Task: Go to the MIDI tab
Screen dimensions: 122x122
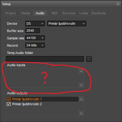Action: 55,13
